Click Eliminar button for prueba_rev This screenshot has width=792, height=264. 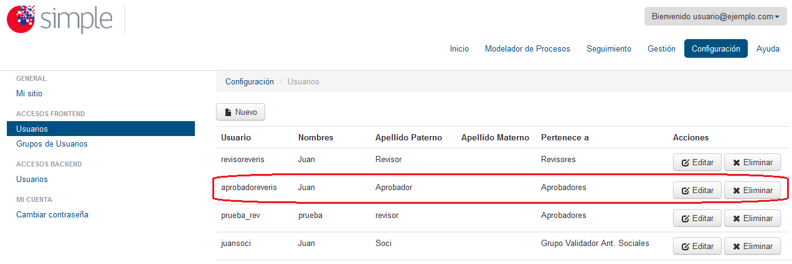pyautogui.click(x=752, y=219)
